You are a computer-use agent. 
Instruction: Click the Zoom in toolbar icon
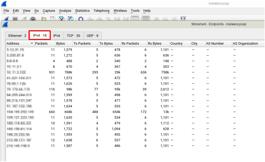157,19
